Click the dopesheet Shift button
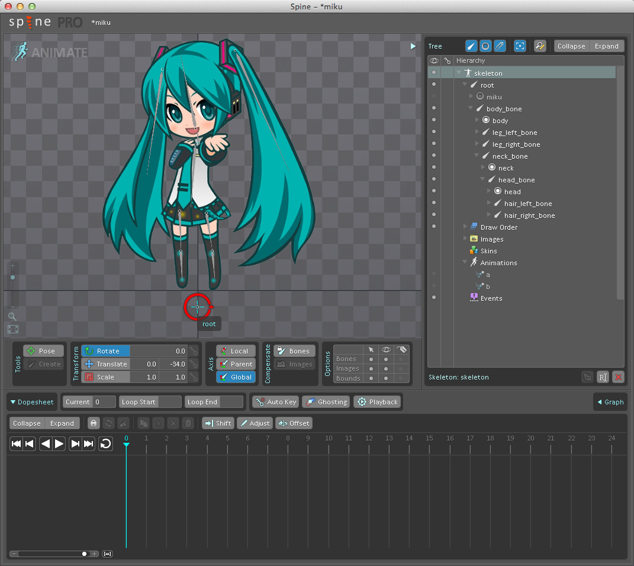This screenshot has height=566, width=634. pos(218,423)
